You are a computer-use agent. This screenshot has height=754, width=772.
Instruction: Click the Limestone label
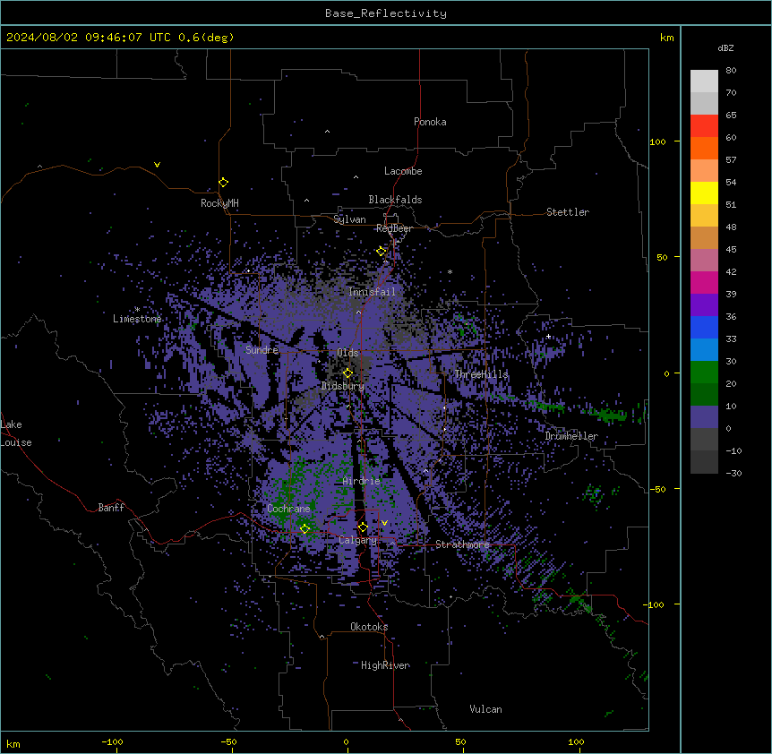point(137,319)
